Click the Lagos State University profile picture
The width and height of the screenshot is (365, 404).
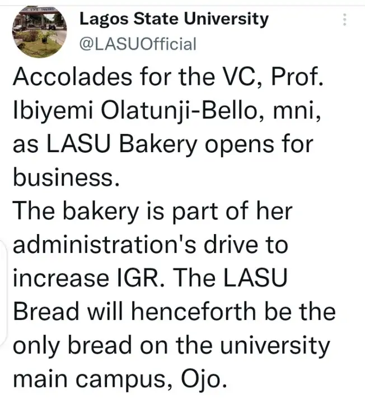pyautogui.click(x=36, y=34)
